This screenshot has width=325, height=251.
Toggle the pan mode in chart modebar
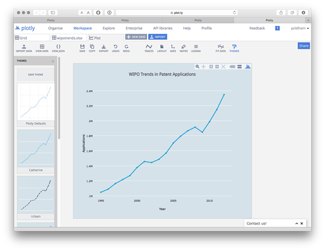[204, 66]
